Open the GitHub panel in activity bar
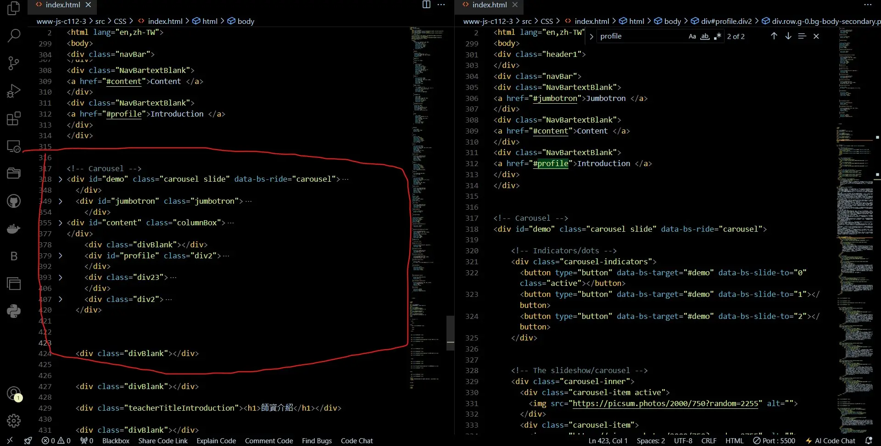 coord(14,201)
